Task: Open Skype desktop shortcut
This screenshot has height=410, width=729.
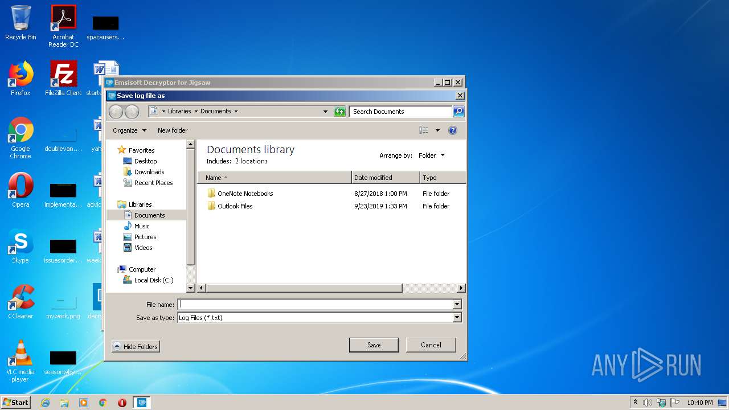Action: tap(21, 246)
